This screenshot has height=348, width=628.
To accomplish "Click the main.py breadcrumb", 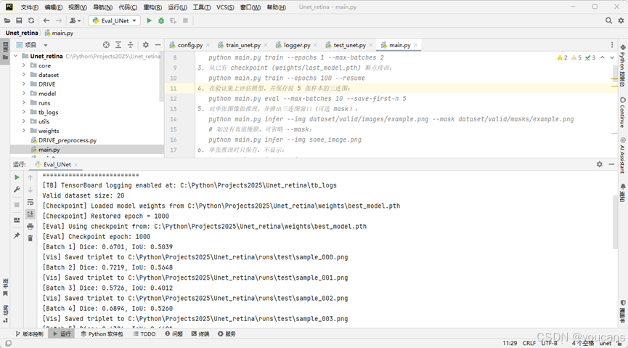I will coord(59,33).
